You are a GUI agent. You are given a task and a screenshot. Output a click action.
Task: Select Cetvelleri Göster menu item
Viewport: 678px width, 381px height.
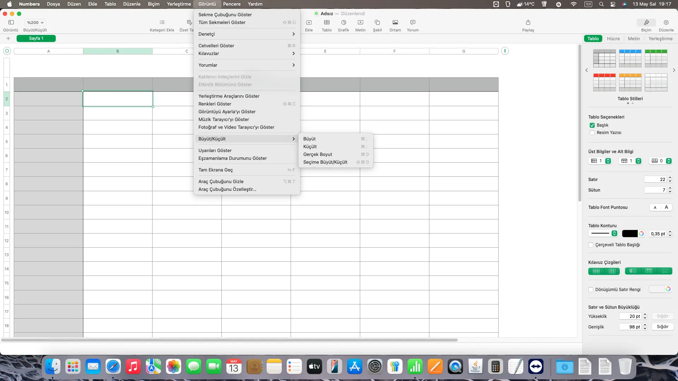[246, 46]
